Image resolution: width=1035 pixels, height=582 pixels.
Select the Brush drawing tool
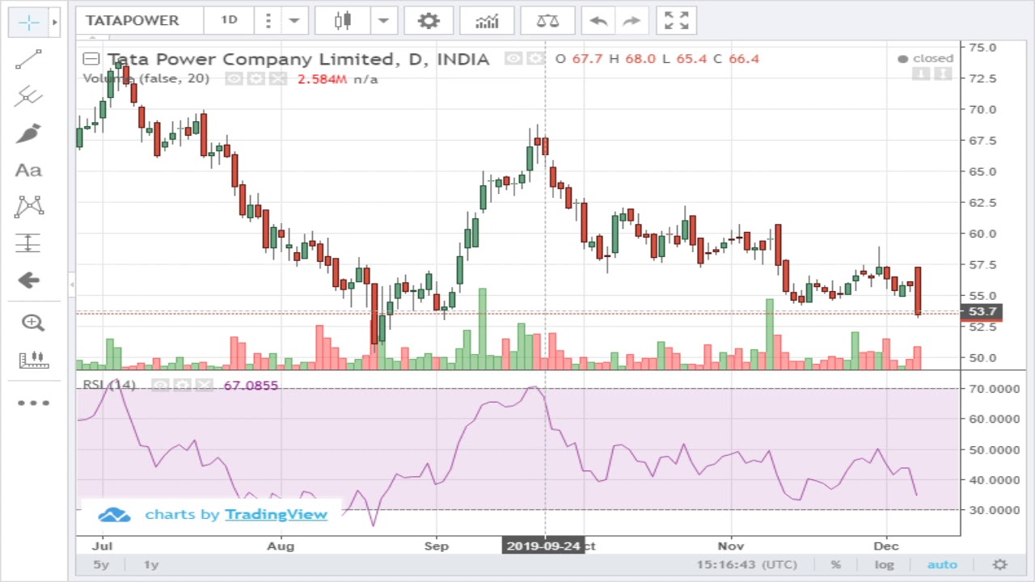coord(29,133)
